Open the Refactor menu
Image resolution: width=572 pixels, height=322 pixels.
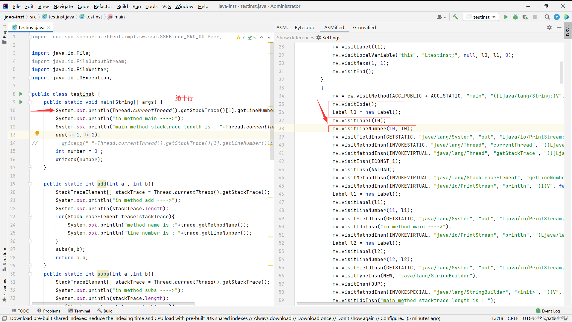tap(103, 6)
